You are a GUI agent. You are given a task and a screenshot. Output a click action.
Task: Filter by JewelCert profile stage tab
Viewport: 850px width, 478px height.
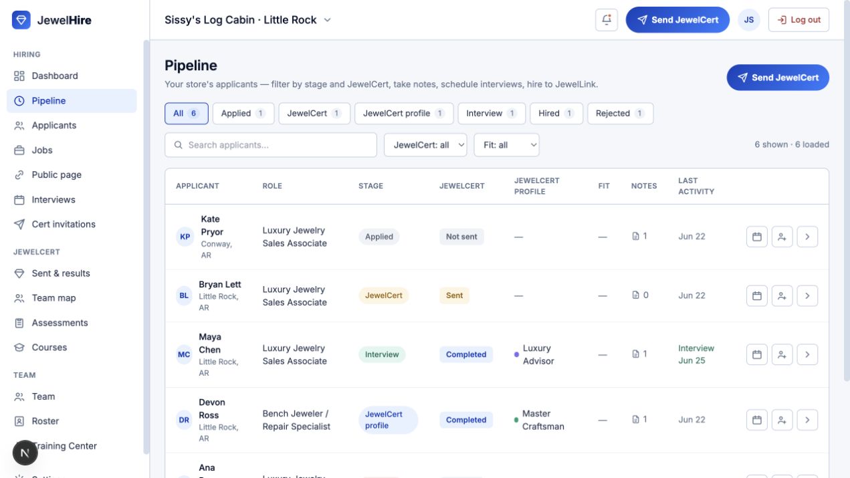pyautogui.click(x=404, y=114)
